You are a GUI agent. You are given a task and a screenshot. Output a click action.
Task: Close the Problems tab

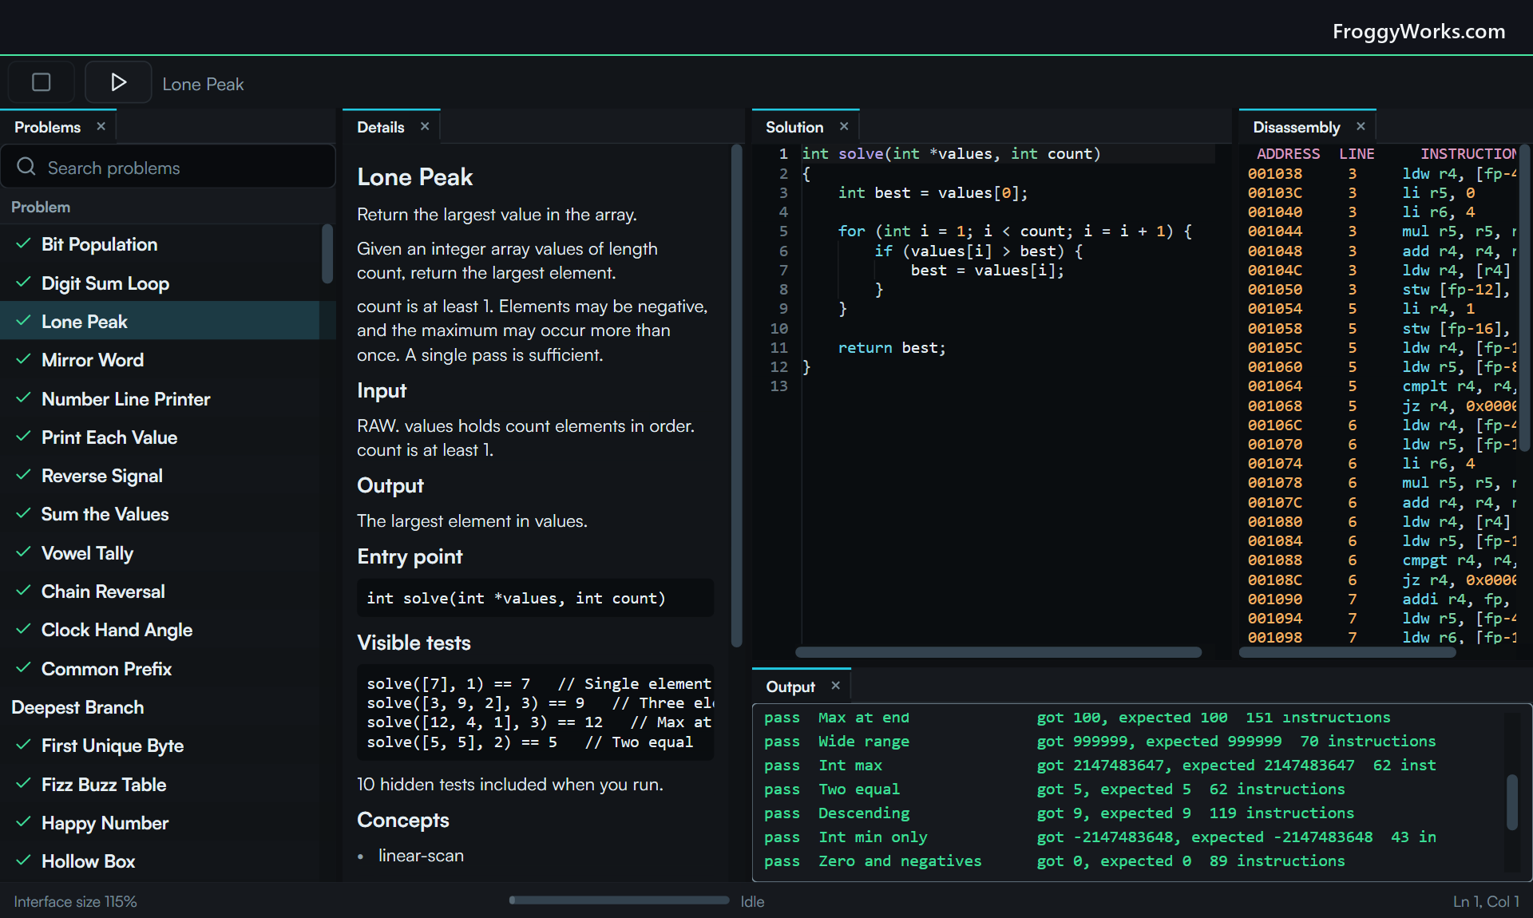[101, 126]
